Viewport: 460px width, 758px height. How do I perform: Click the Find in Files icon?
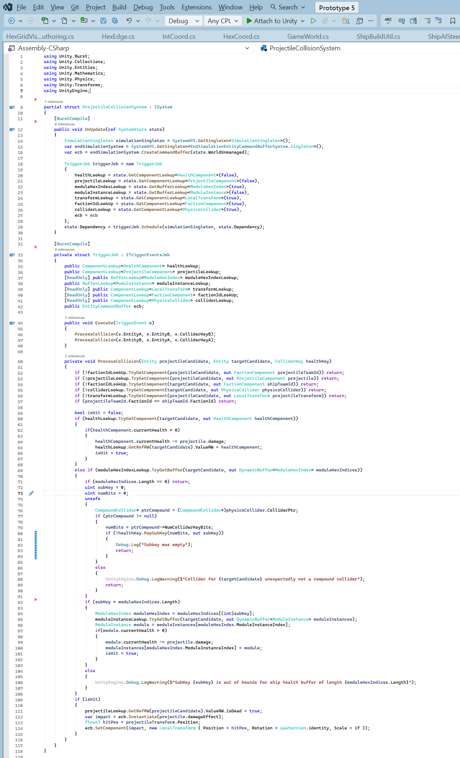[346, 21]
